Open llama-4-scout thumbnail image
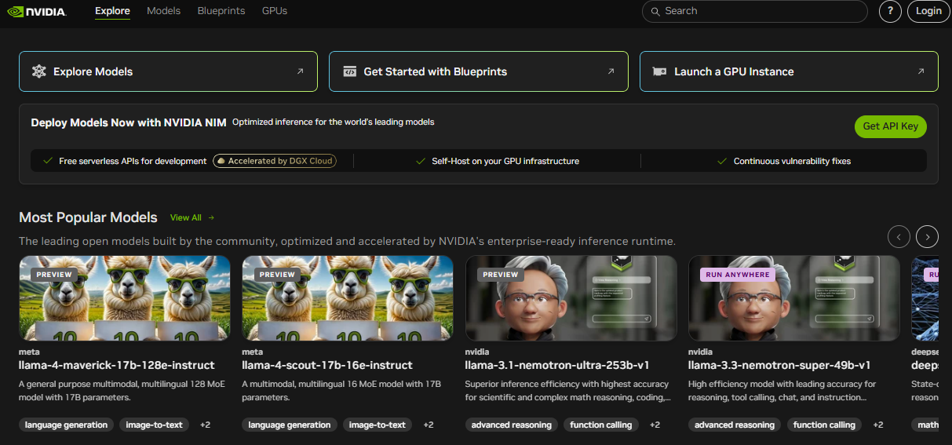 pos(348,297)
